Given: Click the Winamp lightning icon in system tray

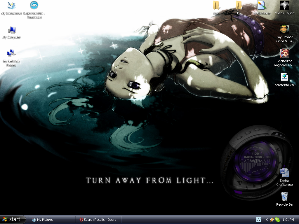Looking at the screenshot, I should click(x=272, y=220).
